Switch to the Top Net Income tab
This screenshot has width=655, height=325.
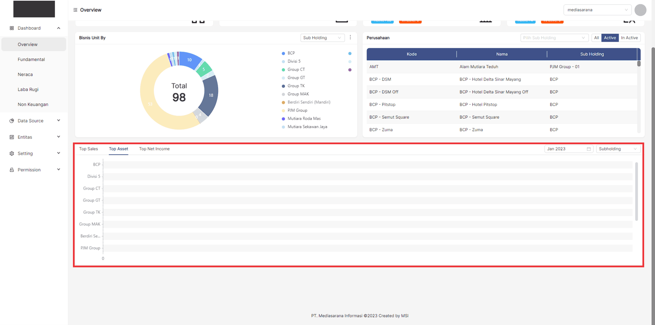(154, 149)
